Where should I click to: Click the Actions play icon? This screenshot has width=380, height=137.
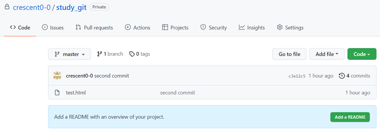[x=128, y=27]
